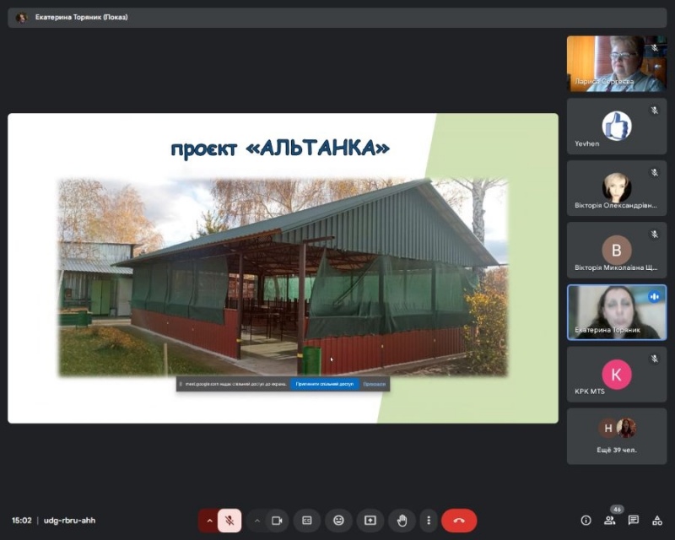The width and height of the screenshot is (675, 540).
Task: Expand audio settings arrow beside microphone
Action: (x=208, y=521)
